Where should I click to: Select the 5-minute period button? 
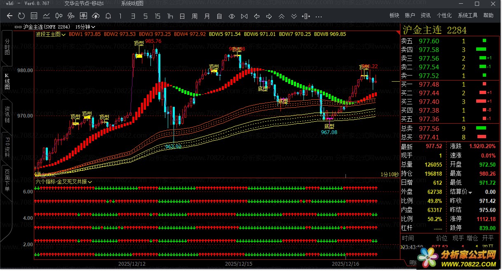[145, 16]
